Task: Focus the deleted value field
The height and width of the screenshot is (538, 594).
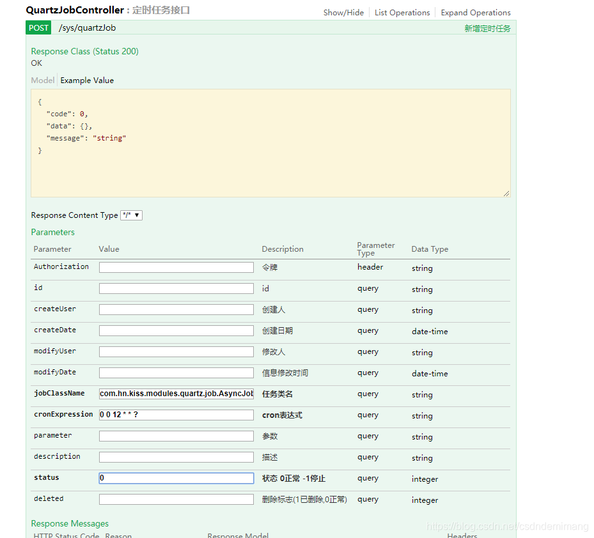Action: 176,500
